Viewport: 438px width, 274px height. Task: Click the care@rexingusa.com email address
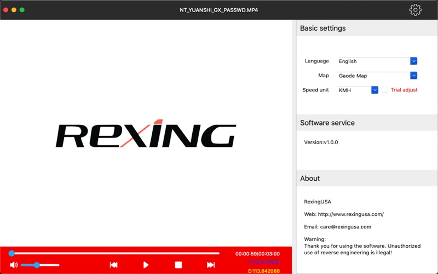click(x=345, y=227)
